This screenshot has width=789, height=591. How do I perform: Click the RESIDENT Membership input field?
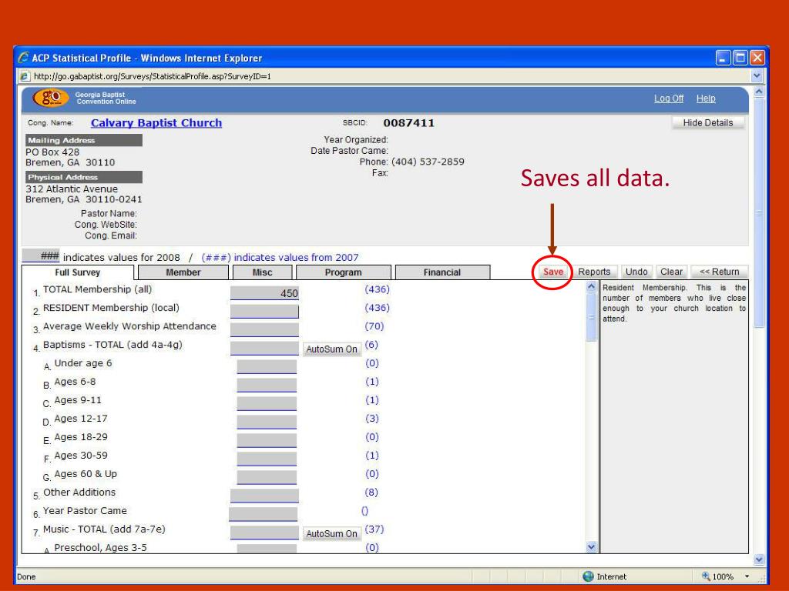click(x=264, y=311)
